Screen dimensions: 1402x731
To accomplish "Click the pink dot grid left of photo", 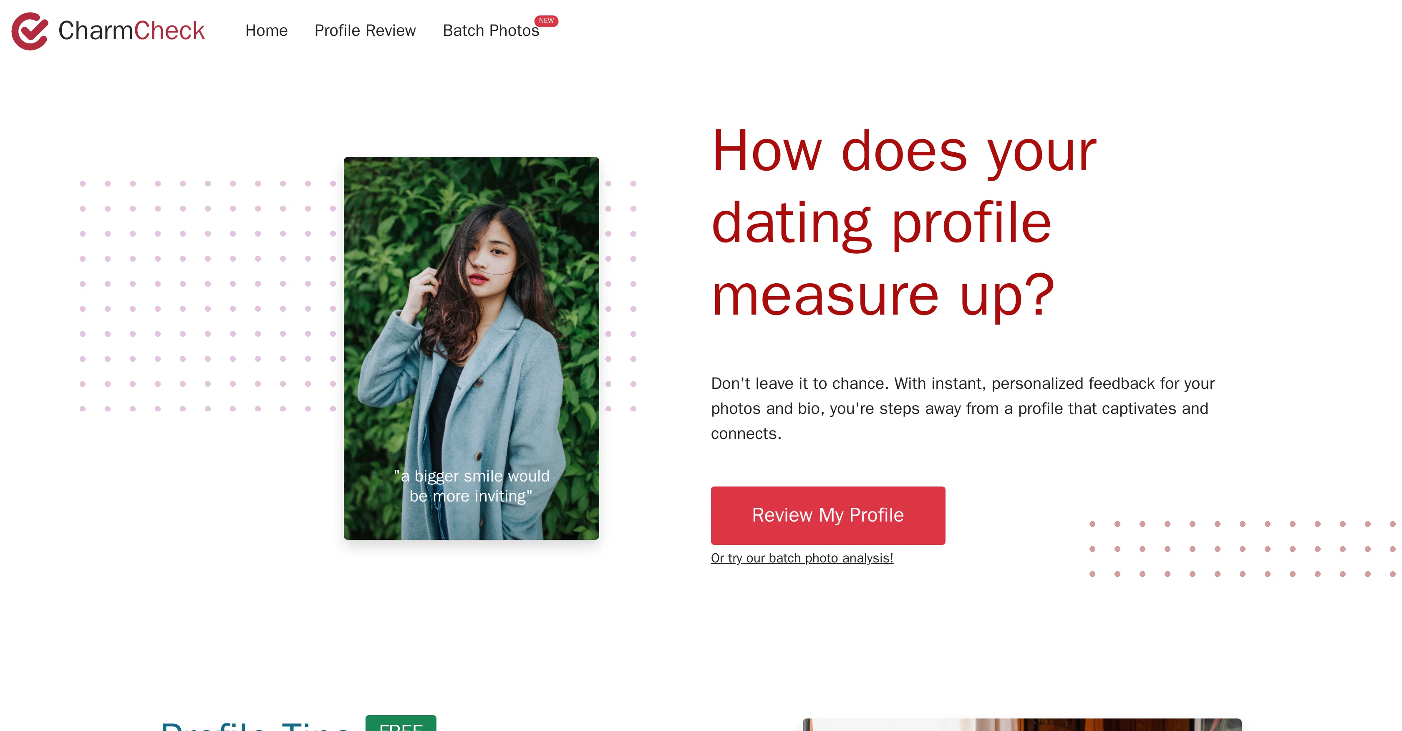I will coord(207,296).
